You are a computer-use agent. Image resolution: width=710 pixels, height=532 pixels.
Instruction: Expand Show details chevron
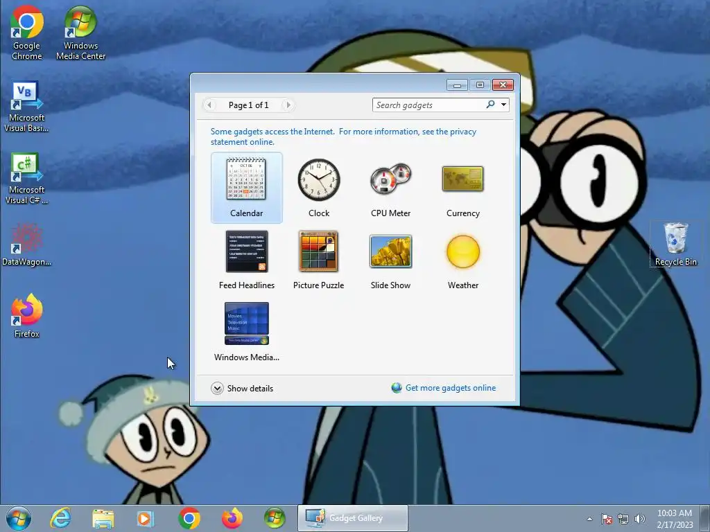[x=217, y=388]
